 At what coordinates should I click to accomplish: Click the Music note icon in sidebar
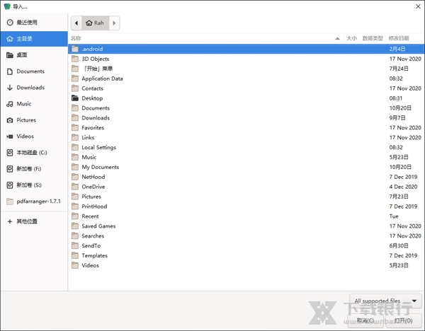pos(10,104)
